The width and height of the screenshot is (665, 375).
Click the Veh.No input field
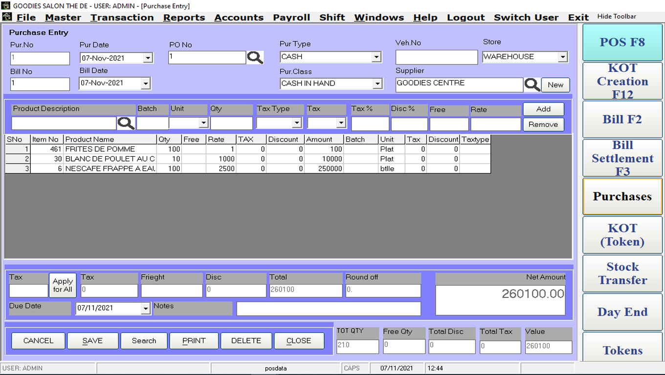[436, 57]
